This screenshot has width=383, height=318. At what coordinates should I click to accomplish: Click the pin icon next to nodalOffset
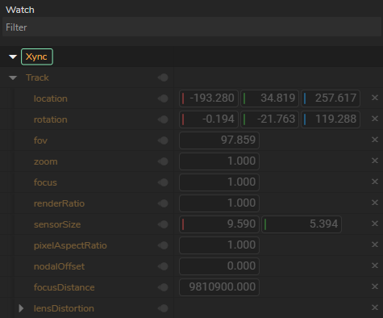pyautogui.click(x=163, y=266)
